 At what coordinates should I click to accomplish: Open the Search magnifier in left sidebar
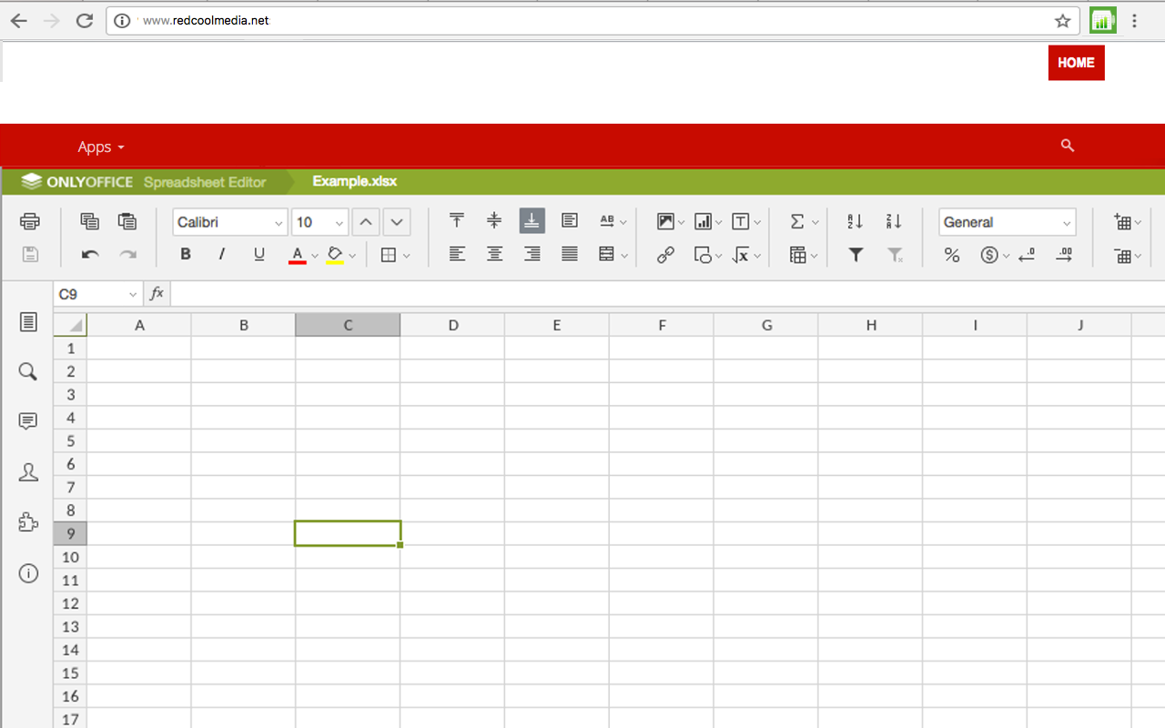tap(28, 371)
